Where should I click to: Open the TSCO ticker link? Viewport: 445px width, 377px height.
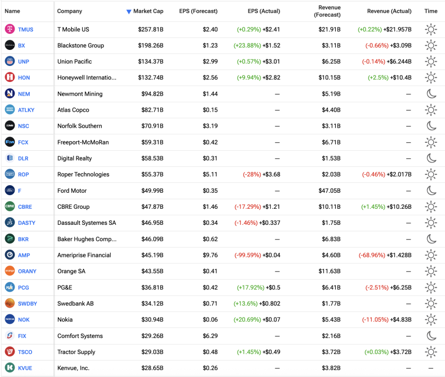pyautogui.click(x=25, y=352)
